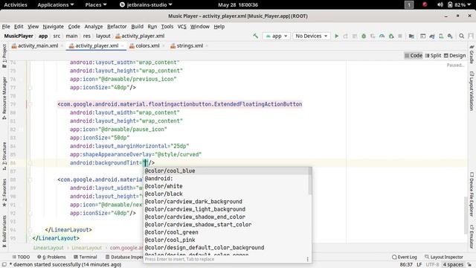Viewport: 476px width, 268px height.
Task: Click MusicPlayer breadcrumb in navigation bar
Action: click(x=19, y=36)
